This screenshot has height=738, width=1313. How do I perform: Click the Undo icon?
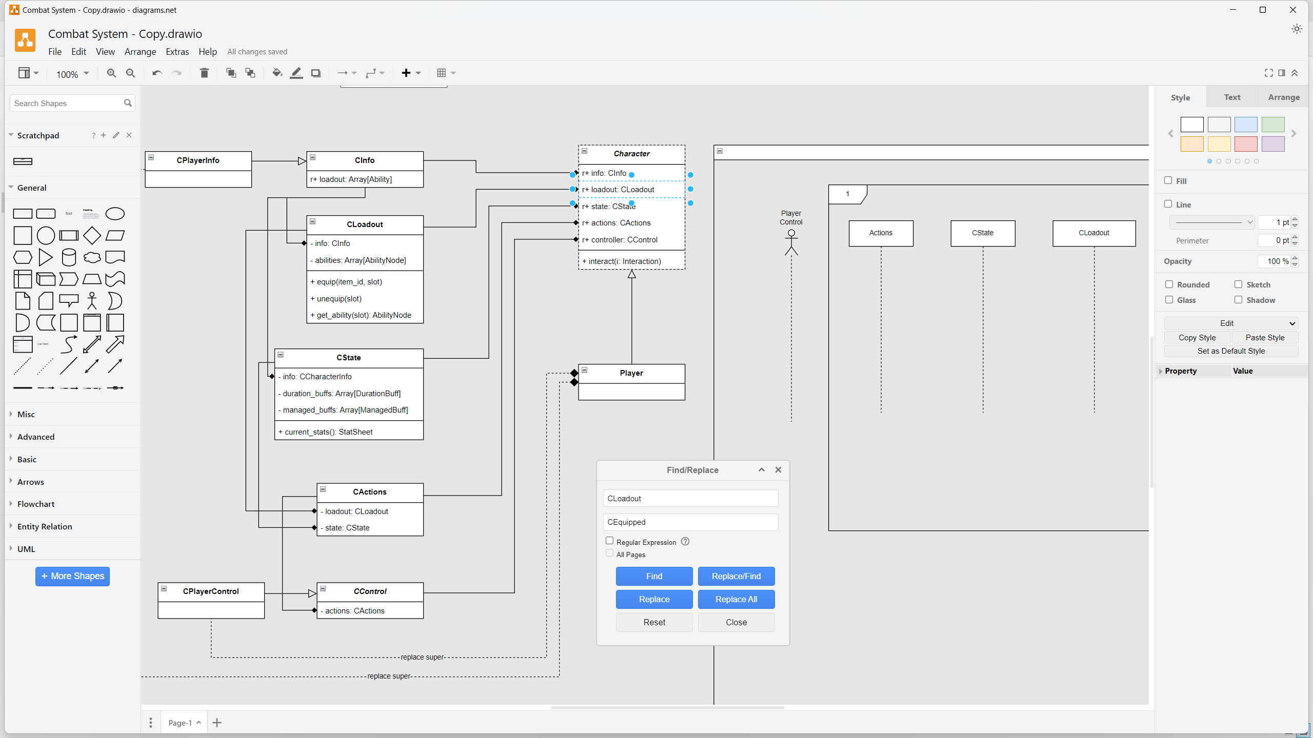[156, 73]
